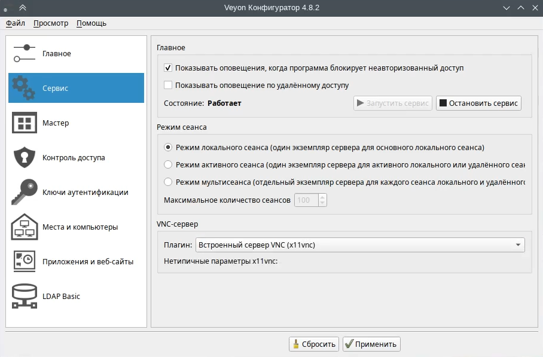Increase maximum sessions with up arrow
The height and width of the screenshot is (357, 543).
(322, 197)
